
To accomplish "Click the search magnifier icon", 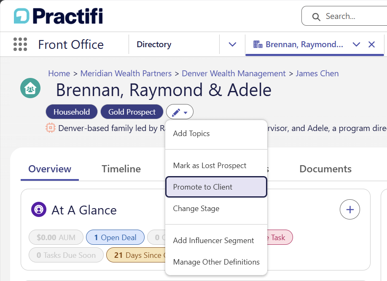I will point(316,17).
